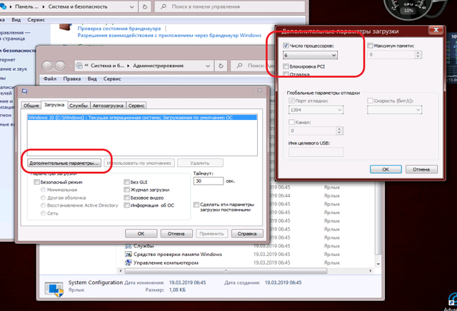The image size is (457, 311).
Task: Enable the Максимум памяти checkbox
Action: point(370,46)
